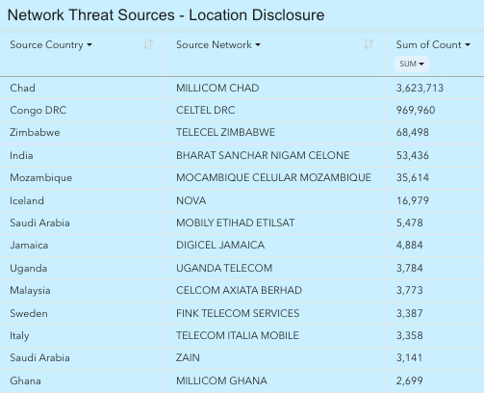Select count value 3,773
This screenshot has width=484, height=393.
click(x=409, y=290)
